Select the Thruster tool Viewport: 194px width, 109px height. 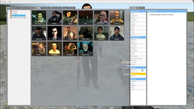138,62
